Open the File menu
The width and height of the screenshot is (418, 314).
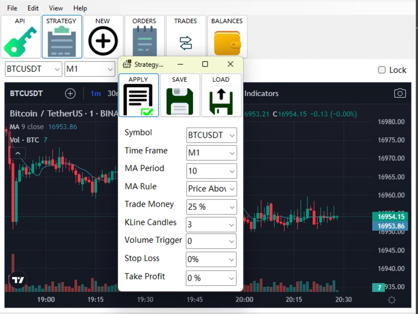tap(12, 8)
